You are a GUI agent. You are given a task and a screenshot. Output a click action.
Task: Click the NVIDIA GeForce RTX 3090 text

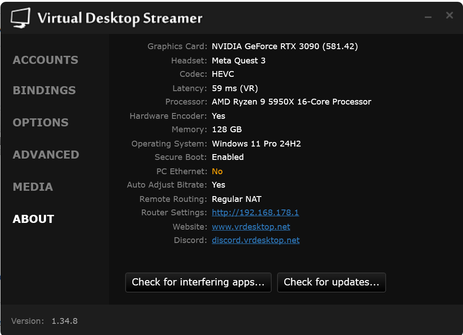[285, 46]
